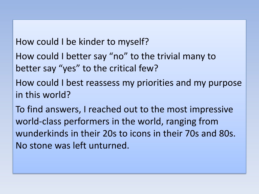Image resolution: width=259 pixels, height=194 pixels.
Task: Select the quoted word "yes"
Action: [69, 68]
